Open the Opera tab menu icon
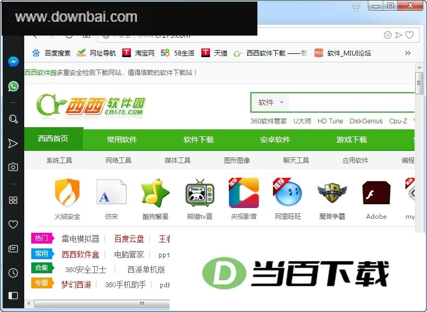Screen dimensions: 427x312 pyautogui.click(x=356, y=7)
